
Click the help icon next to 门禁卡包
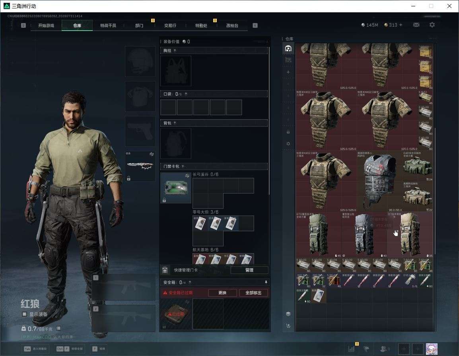pos(183,166)
